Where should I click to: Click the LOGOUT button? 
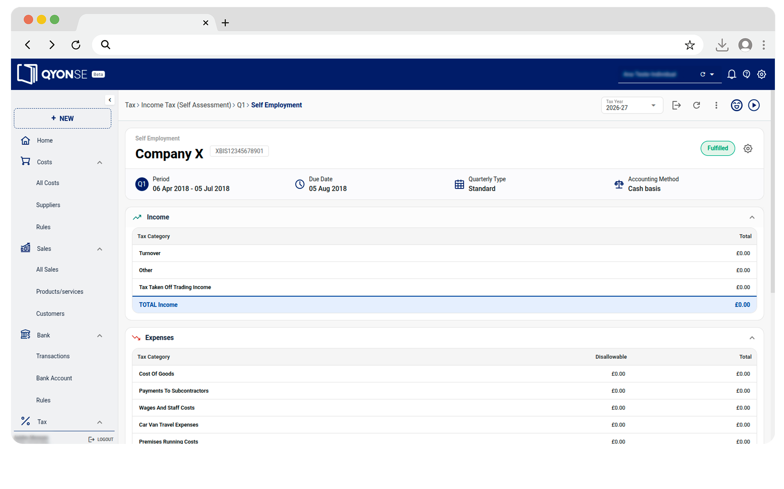(101, 439)
